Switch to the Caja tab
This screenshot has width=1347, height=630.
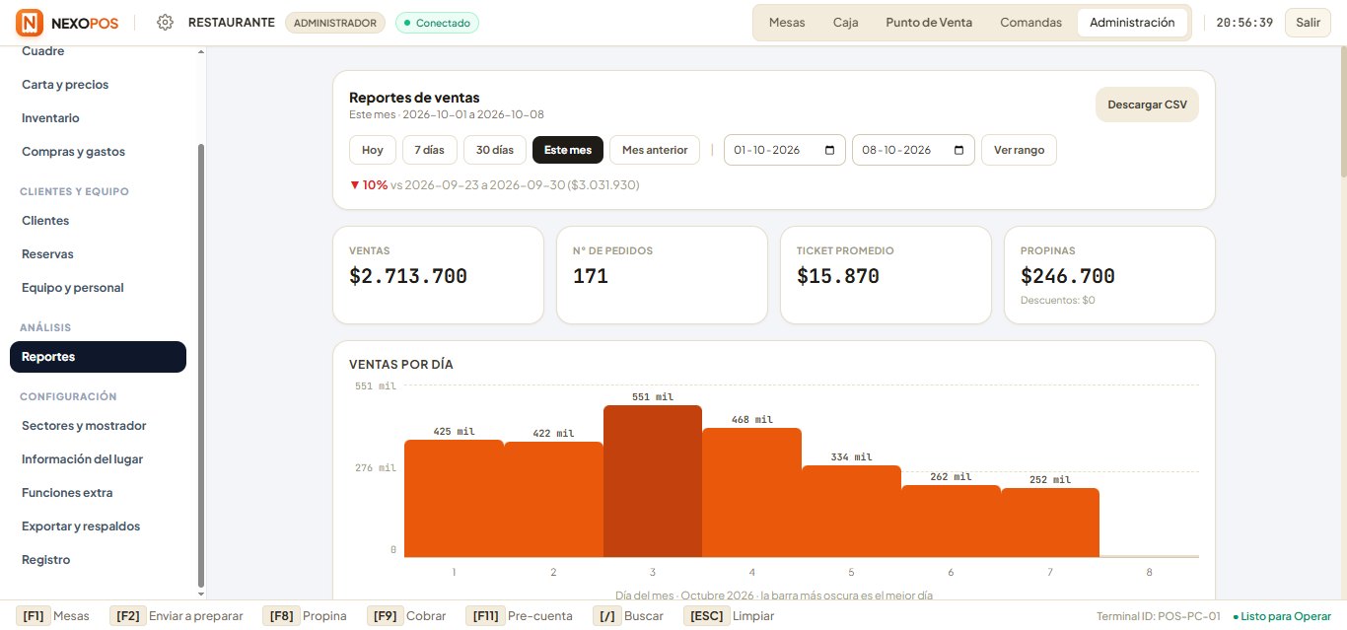click(x=845, y=23)
